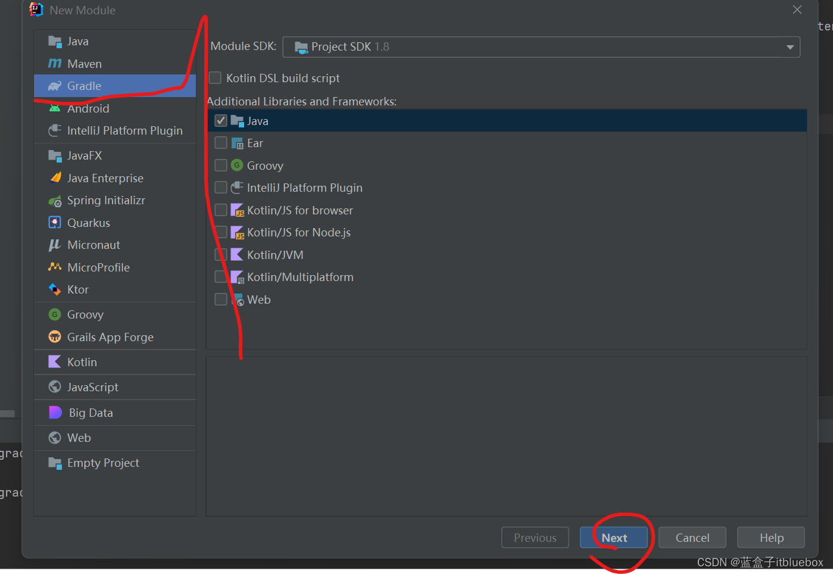
Task: Click the Kotlin/JVM icon in frameworks list
Action: (237, 255)
